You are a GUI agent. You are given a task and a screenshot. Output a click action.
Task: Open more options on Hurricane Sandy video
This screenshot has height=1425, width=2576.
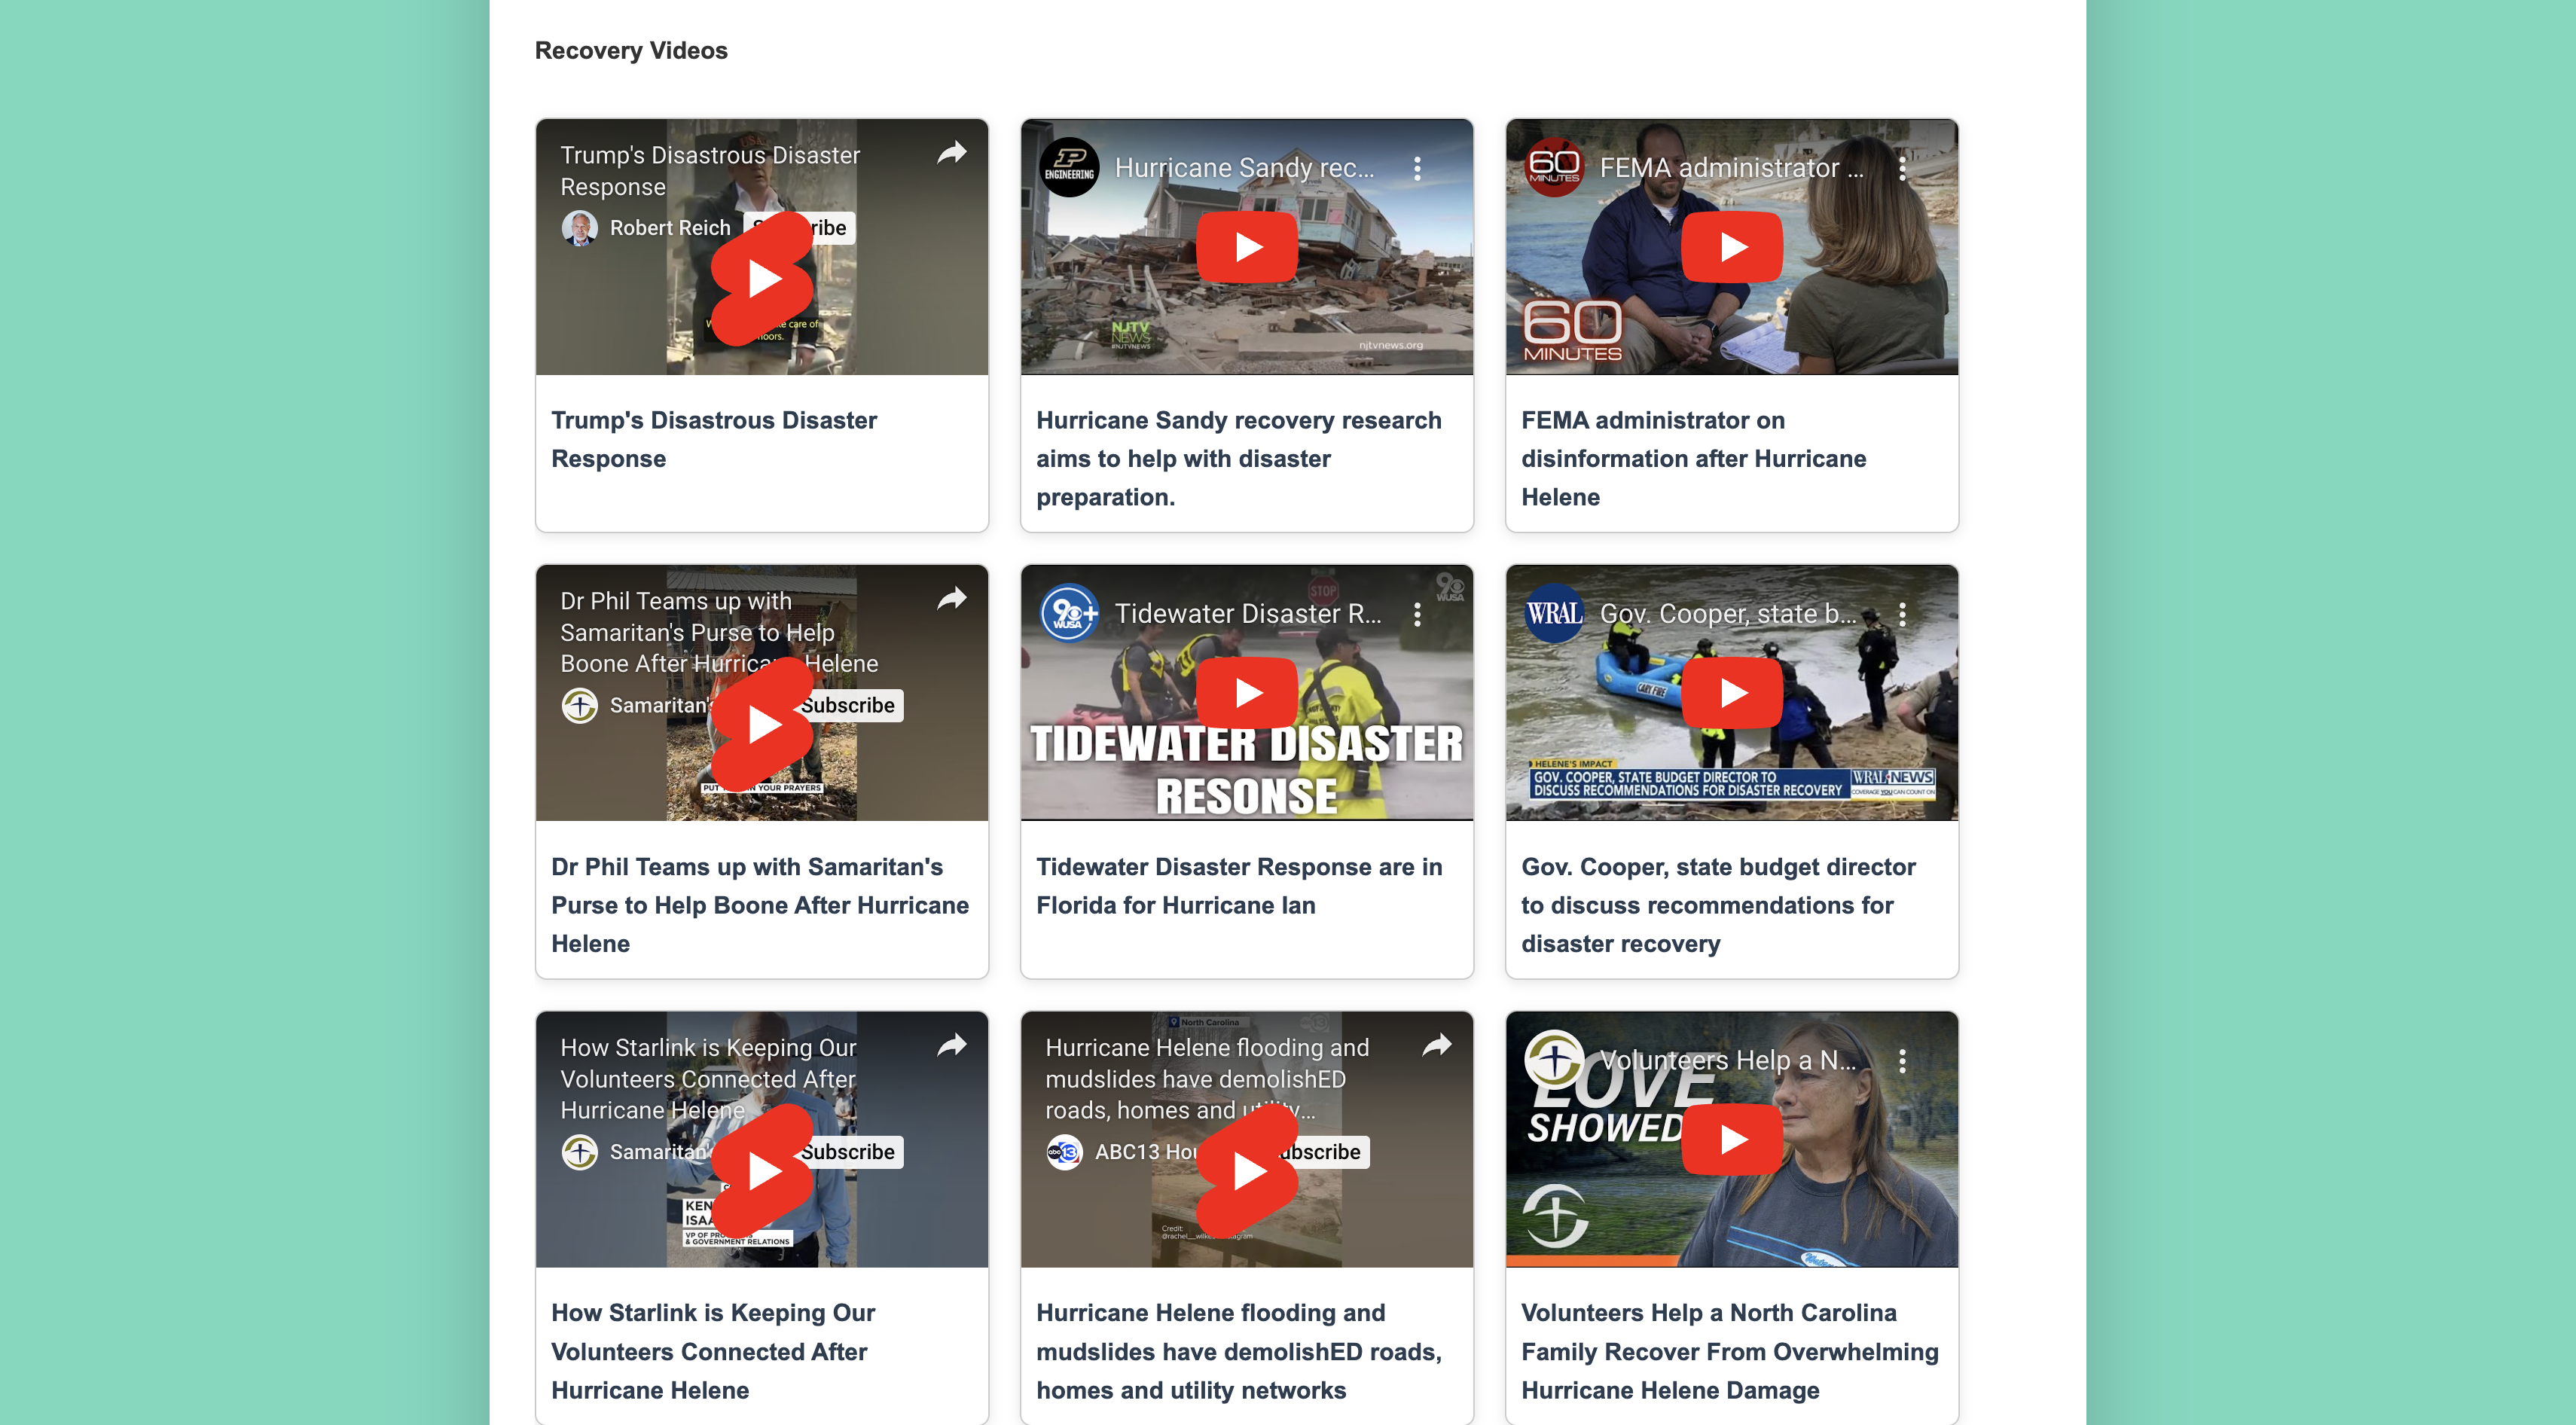[x=1417, y=169]
